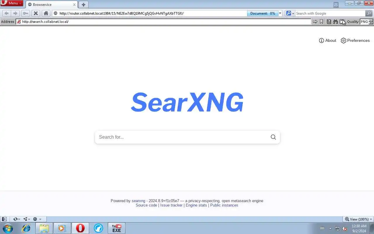Open Windows Explorer from taskbar
The height and width of the screenshot is (234, 374).
[44, 228]
